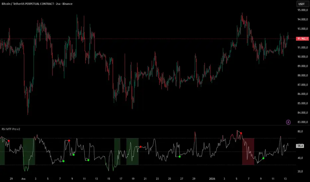310x182 pixels.
Task: Click the 2026 year label on time axis
Action: [x=212, y=179]
